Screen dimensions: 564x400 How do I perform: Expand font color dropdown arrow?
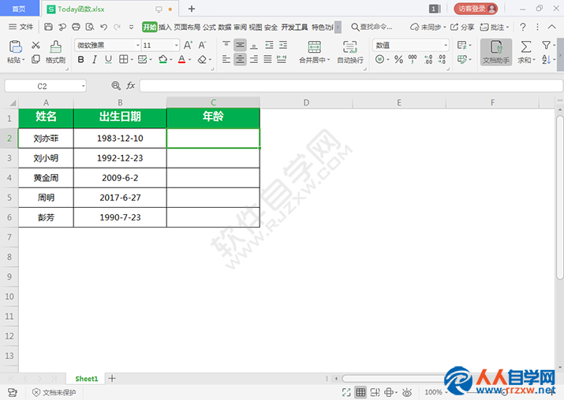point(189,60)
